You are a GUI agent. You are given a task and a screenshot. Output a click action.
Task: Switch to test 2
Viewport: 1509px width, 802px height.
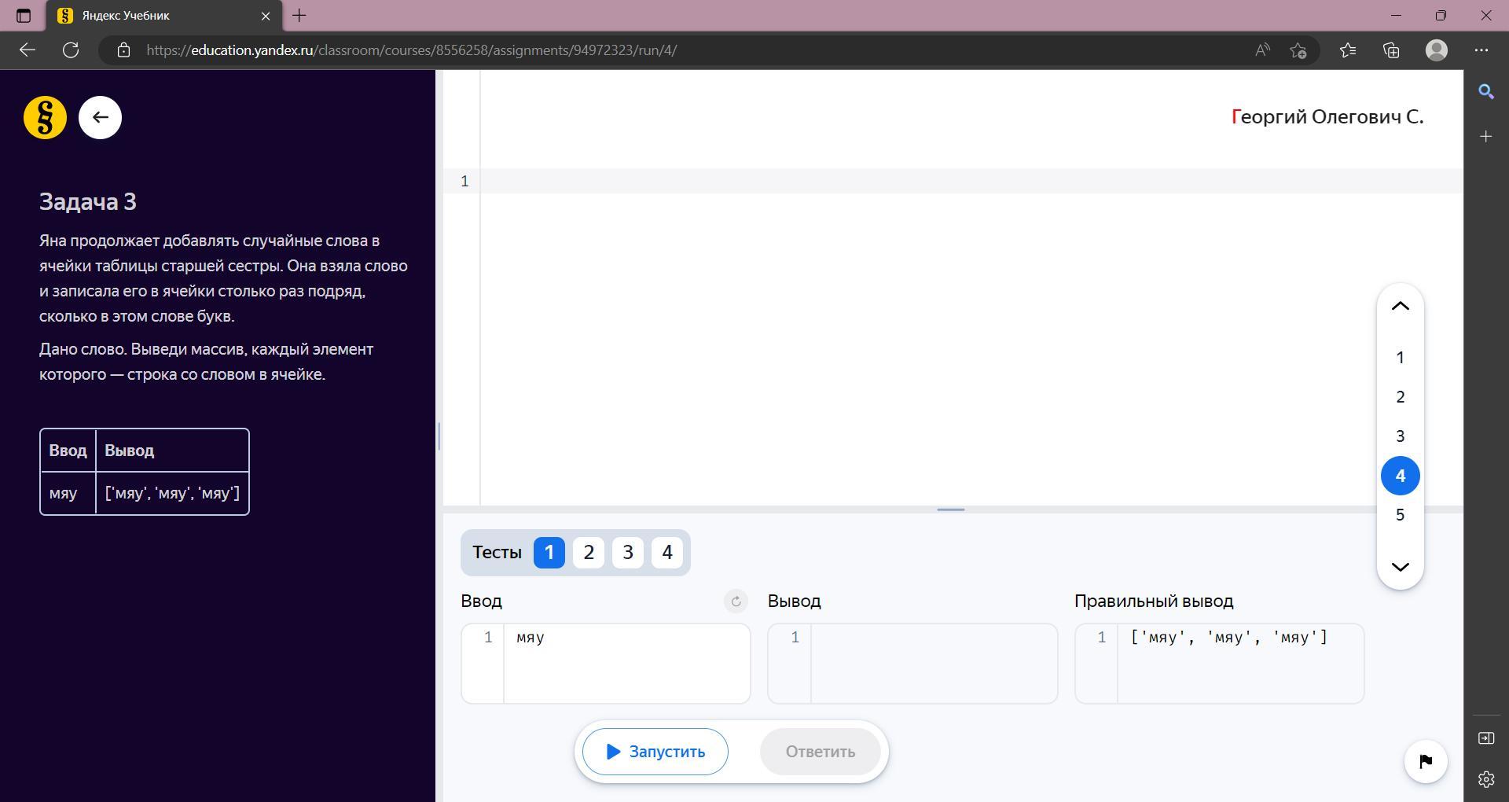click(x=589, y=553)
